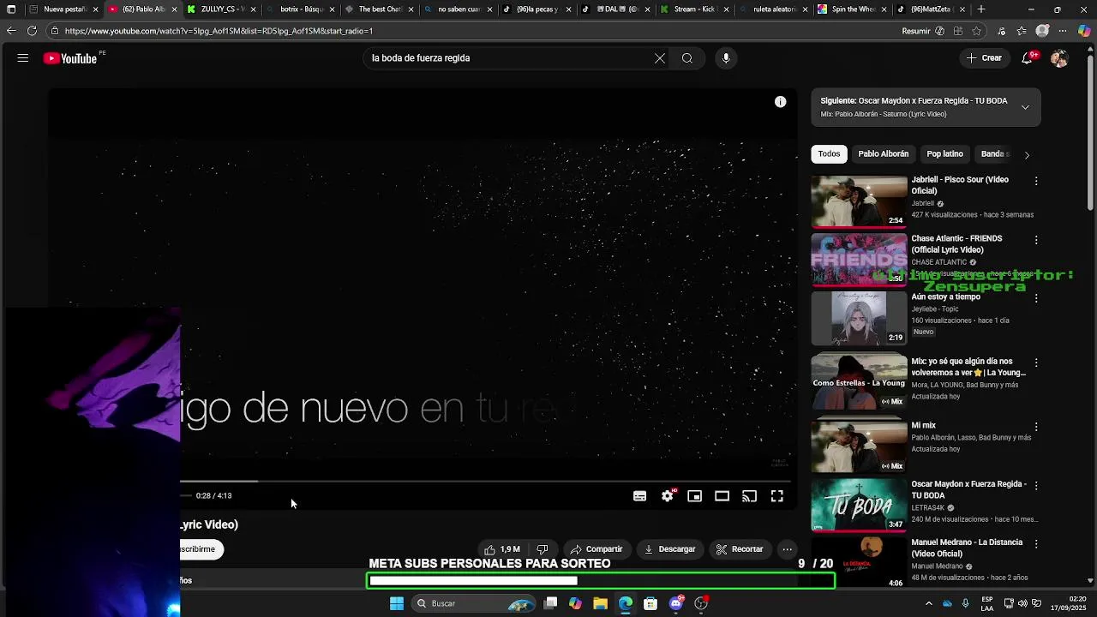Open Windows Start menu
Image resolution: width=1097 pixels, height=617 pixels.
pos(397,603)
